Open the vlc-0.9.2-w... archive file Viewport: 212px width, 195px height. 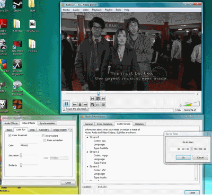pos(33,25)
